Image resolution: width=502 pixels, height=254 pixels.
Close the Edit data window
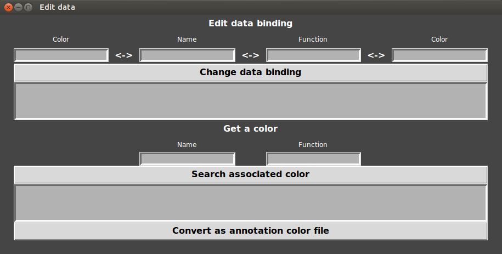9,8
